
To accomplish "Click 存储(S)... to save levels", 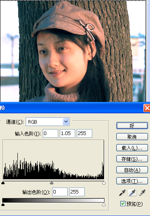I will (132, 159).
